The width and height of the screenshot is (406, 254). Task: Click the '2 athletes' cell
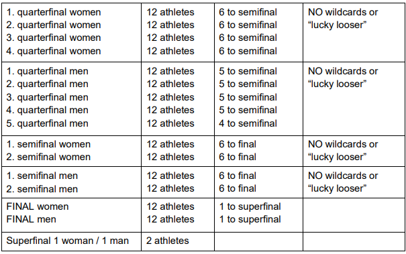(178, 241)
